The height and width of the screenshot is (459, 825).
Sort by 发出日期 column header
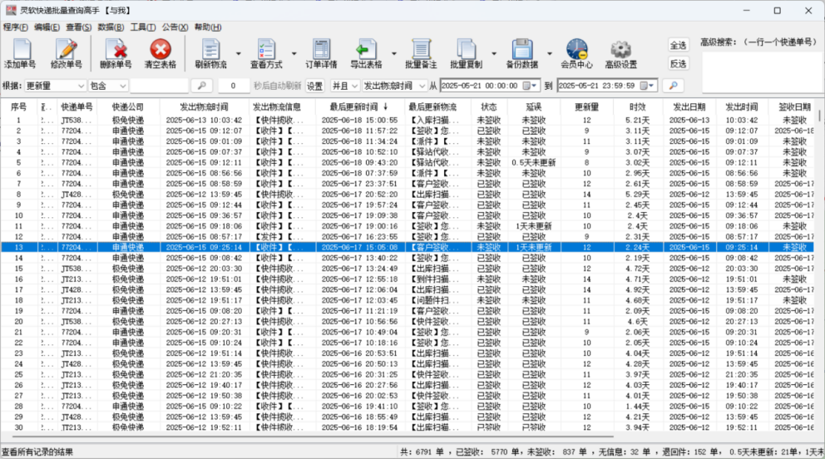click(x=689, y=106)
